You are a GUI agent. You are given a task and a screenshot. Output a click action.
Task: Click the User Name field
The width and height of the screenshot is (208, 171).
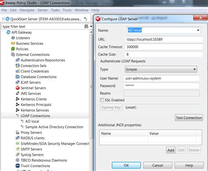click(x=161, y=78)
